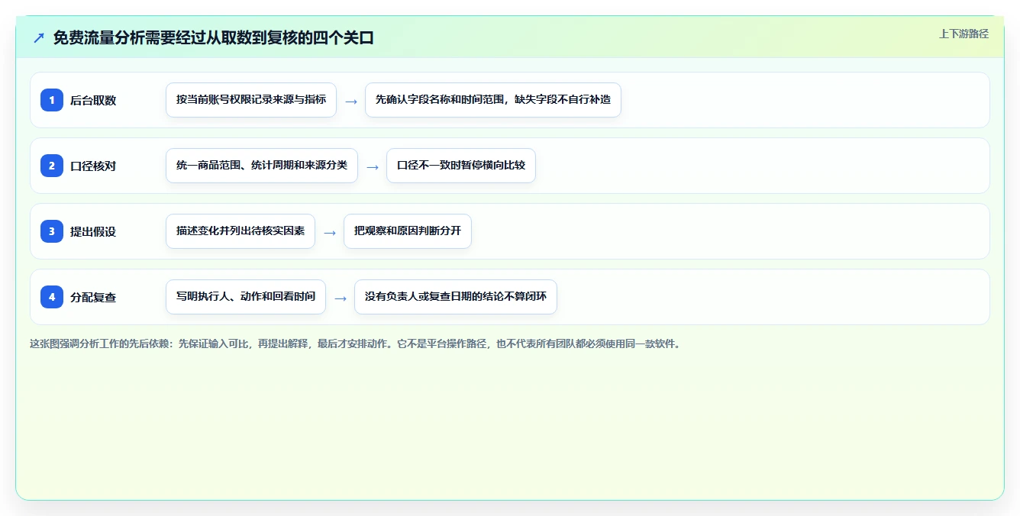Click the box 统一商品范围、统计周期和来源分类
The height and width of the screenshot is (516, 1020).
point(262,166)
